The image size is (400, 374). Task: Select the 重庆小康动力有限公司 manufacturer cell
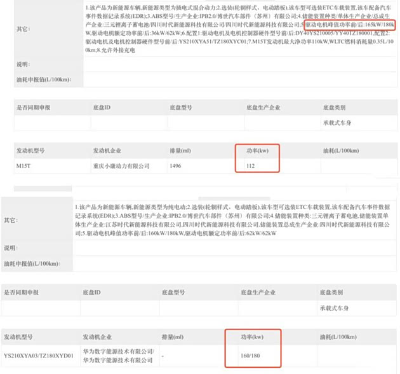(121, 166)
